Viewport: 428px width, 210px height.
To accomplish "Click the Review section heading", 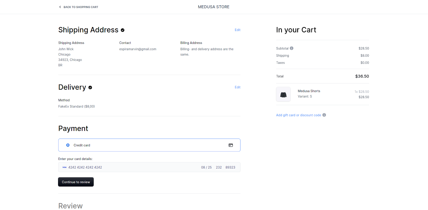I will (70, 206).
